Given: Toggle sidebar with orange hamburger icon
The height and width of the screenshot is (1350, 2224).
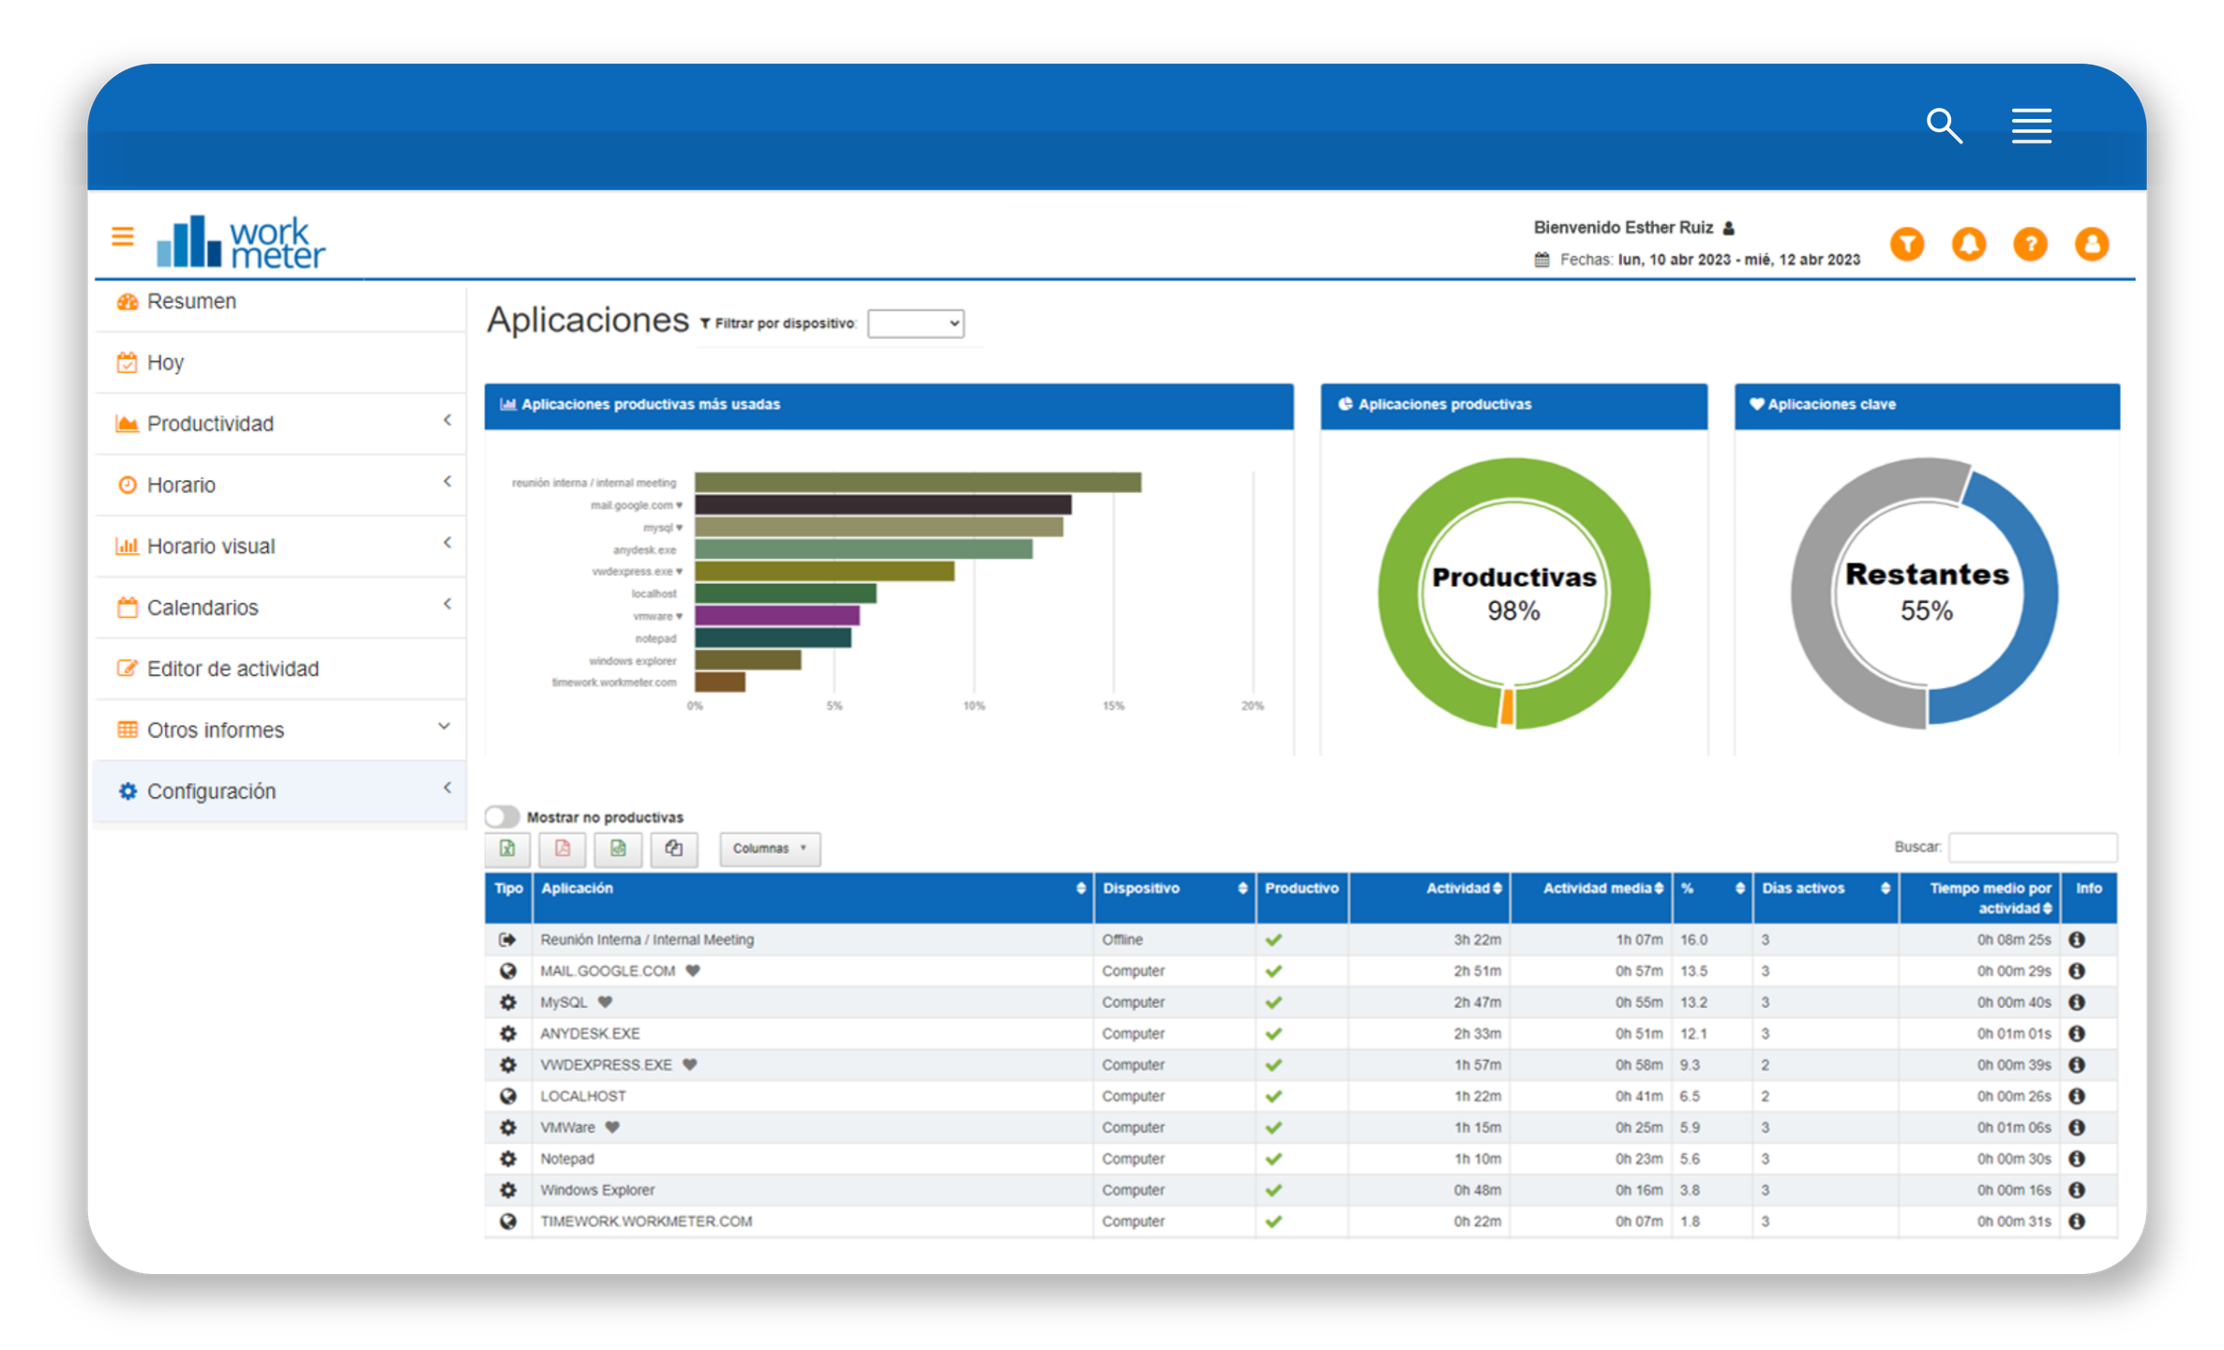Looking at the screenshot, I should pyautogui.click(x=123, y=236).
